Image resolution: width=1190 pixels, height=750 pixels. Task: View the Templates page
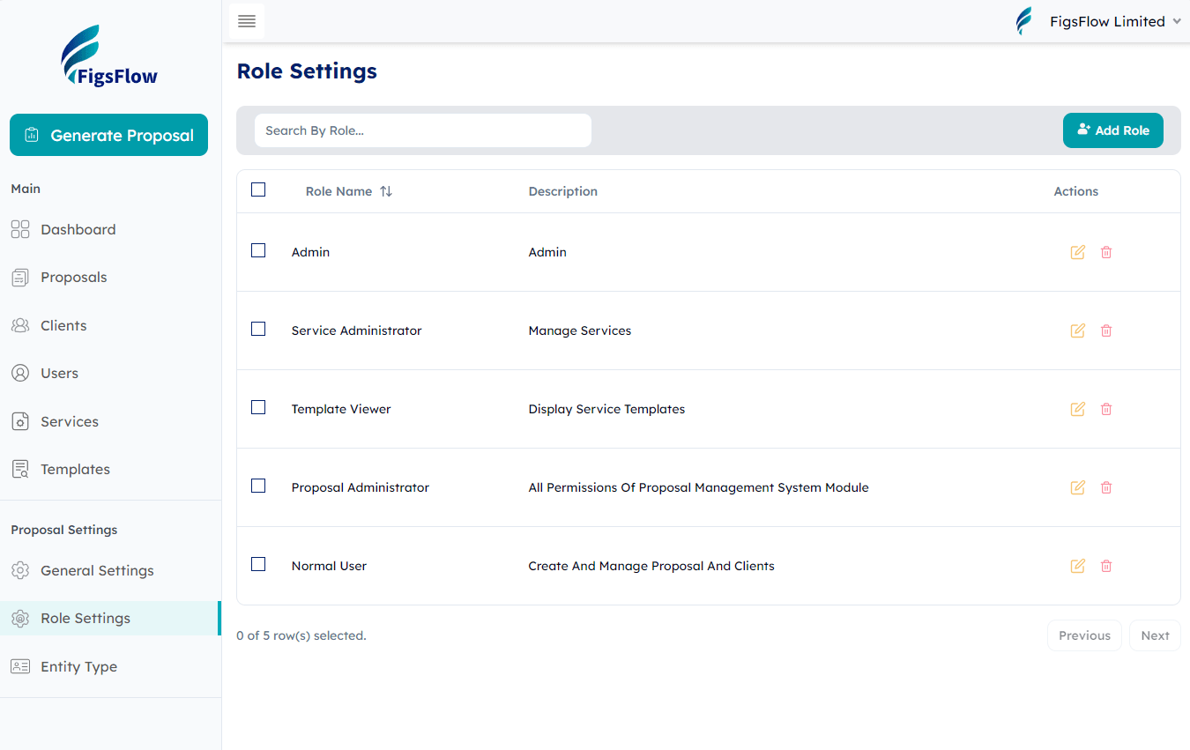(x=74, y=469)
